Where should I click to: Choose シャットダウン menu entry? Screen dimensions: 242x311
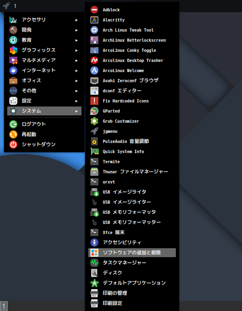click(x=44, y=145)
